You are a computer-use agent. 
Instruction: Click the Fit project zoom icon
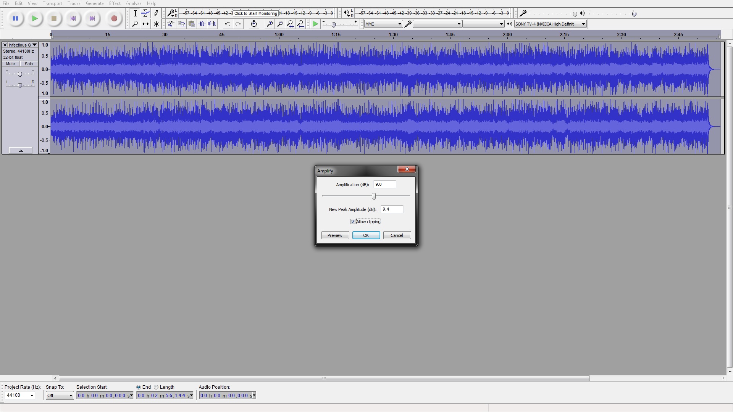(300, 24)
